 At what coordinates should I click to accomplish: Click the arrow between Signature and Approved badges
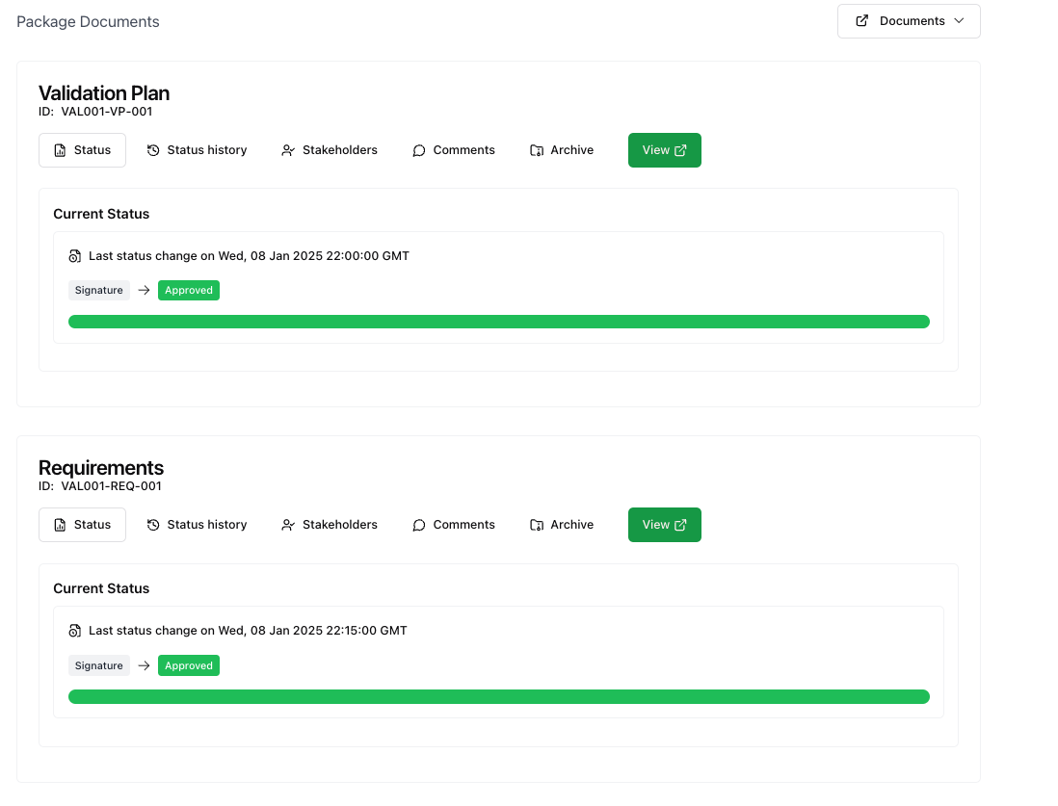pyautogui.click(x=143, y=289)
